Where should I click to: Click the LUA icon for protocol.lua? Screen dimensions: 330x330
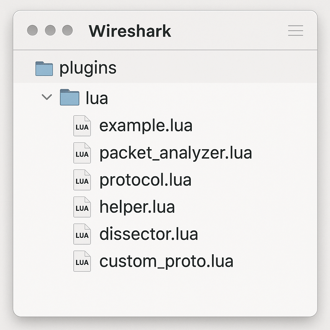click(82, 180)
